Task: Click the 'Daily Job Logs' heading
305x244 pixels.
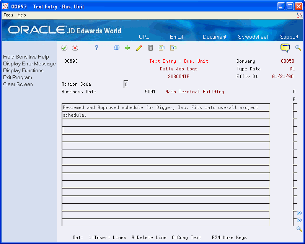Action: pos(179,69)
